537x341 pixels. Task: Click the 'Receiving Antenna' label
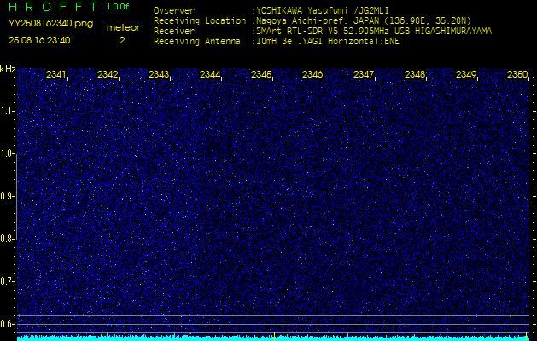(197, 42)
